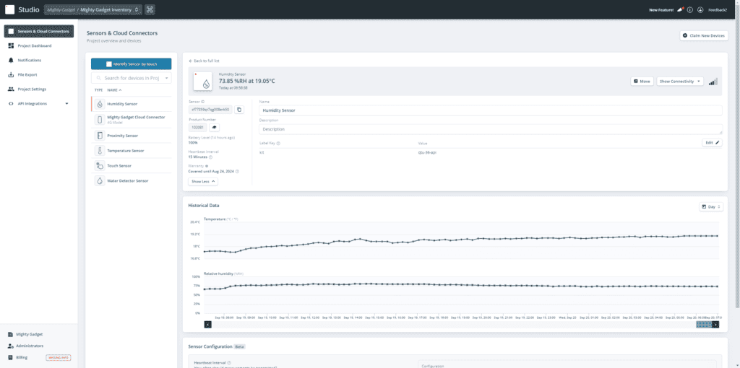Open File Export in the sidebar
This screenshot has width=740, height=368.
point(27,74)
